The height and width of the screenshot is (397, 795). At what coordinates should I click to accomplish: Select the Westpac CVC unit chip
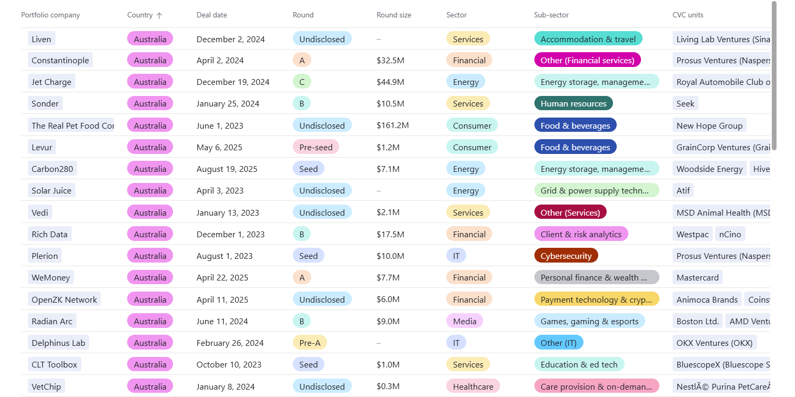coord(692,234)
